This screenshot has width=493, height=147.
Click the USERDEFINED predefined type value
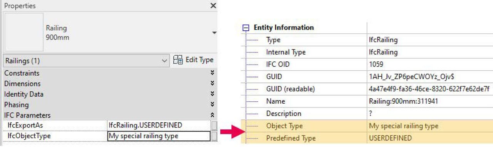(390, 138)
